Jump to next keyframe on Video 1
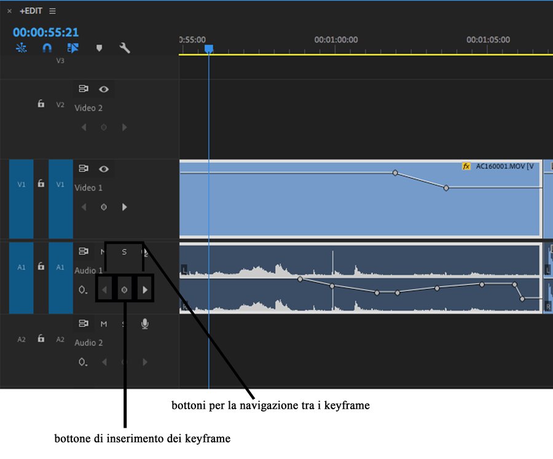The image size is (553, 459). pyautogui.click(x=125, y=208)
